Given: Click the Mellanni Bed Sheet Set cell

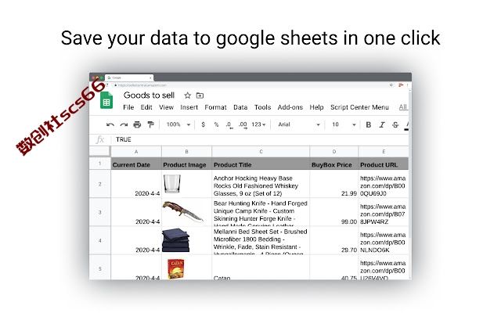Looking at the screenshot, I should click(x=261, y=240).
